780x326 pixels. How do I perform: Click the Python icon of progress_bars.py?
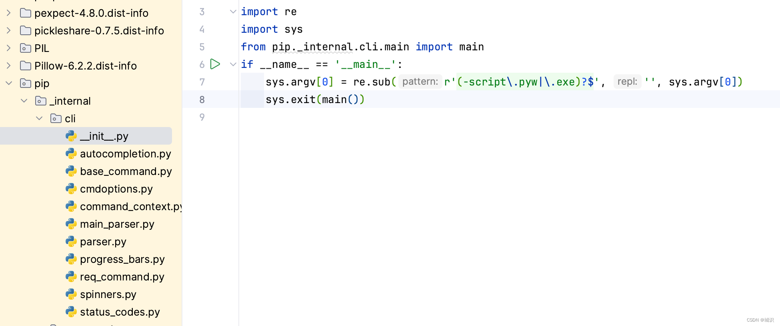pos(71,259)
